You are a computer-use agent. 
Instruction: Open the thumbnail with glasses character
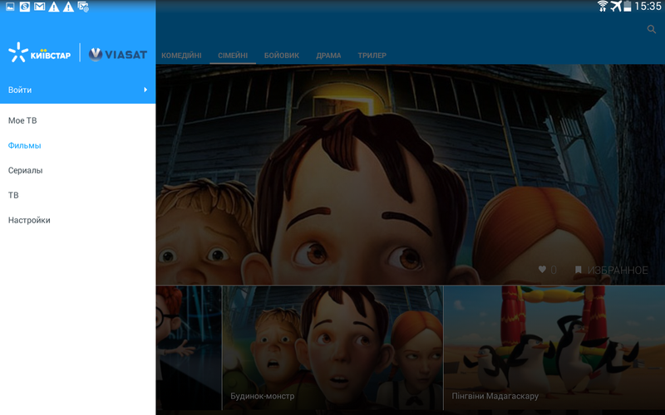tap(189, 348)
